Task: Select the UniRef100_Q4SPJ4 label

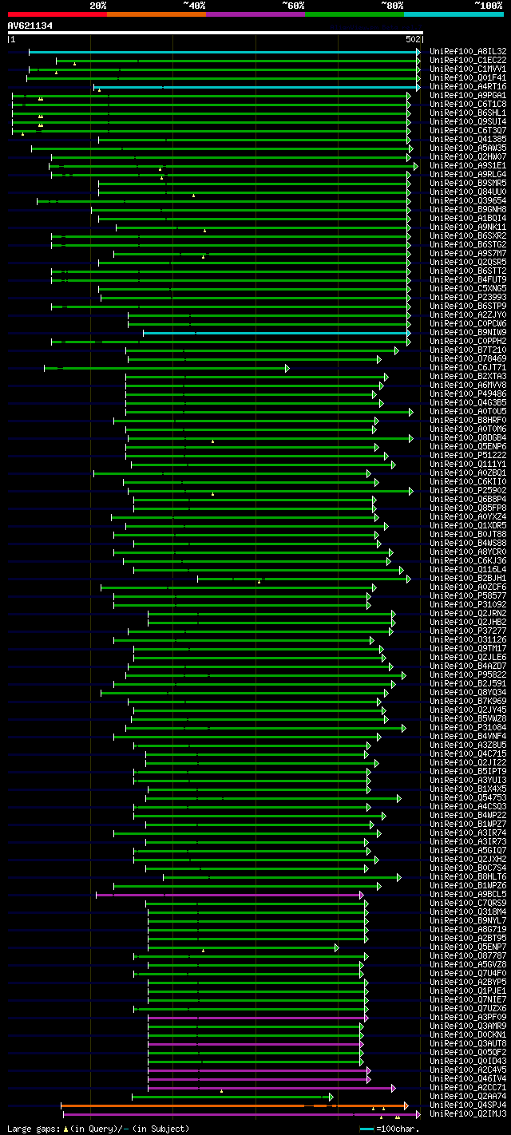Action: point(468,1105)
